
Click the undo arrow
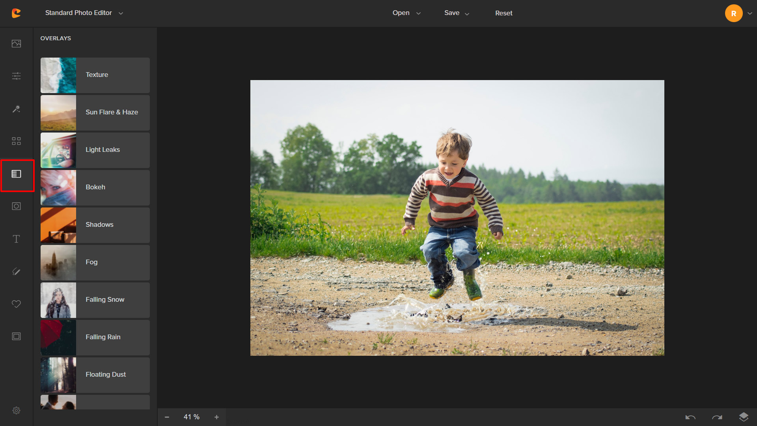(x=690, y=417)
